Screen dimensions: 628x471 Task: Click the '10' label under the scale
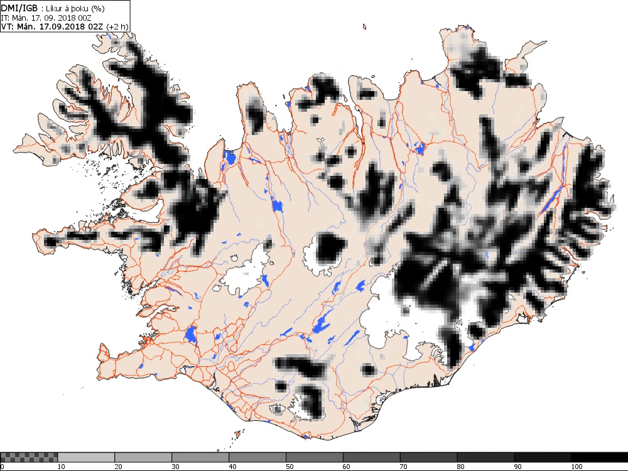(x=62, y=467)
